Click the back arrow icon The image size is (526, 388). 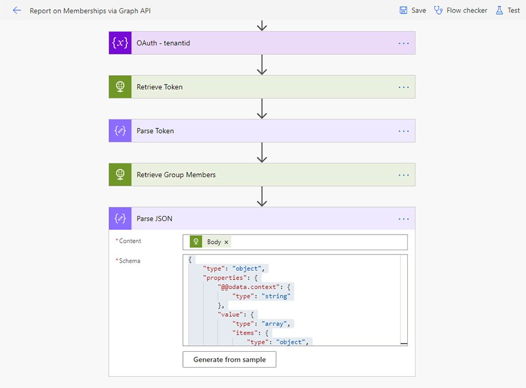[17, 11]
